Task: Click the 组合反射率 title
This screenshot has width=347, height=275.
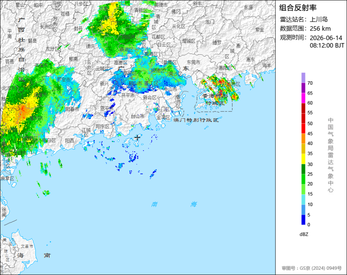Action: [298, 8]
